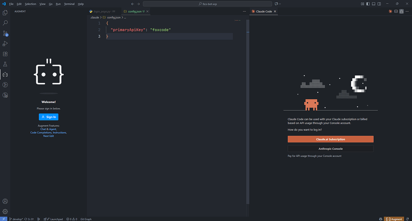Click the remote window icon in status bar
Image resolution: width=412 pixels, height=221 pixels.
[x=4, y=219]
